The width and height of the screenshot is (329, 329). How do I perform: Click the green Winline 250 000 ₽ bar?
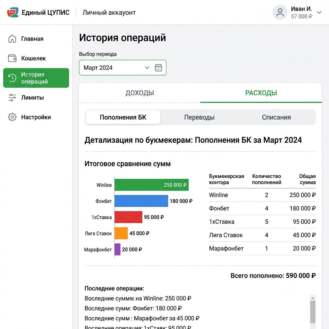pos(152,185)
